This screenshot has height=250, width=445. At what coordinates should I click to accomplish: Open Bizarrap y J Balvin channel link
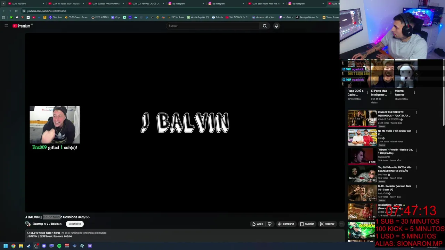46,224
